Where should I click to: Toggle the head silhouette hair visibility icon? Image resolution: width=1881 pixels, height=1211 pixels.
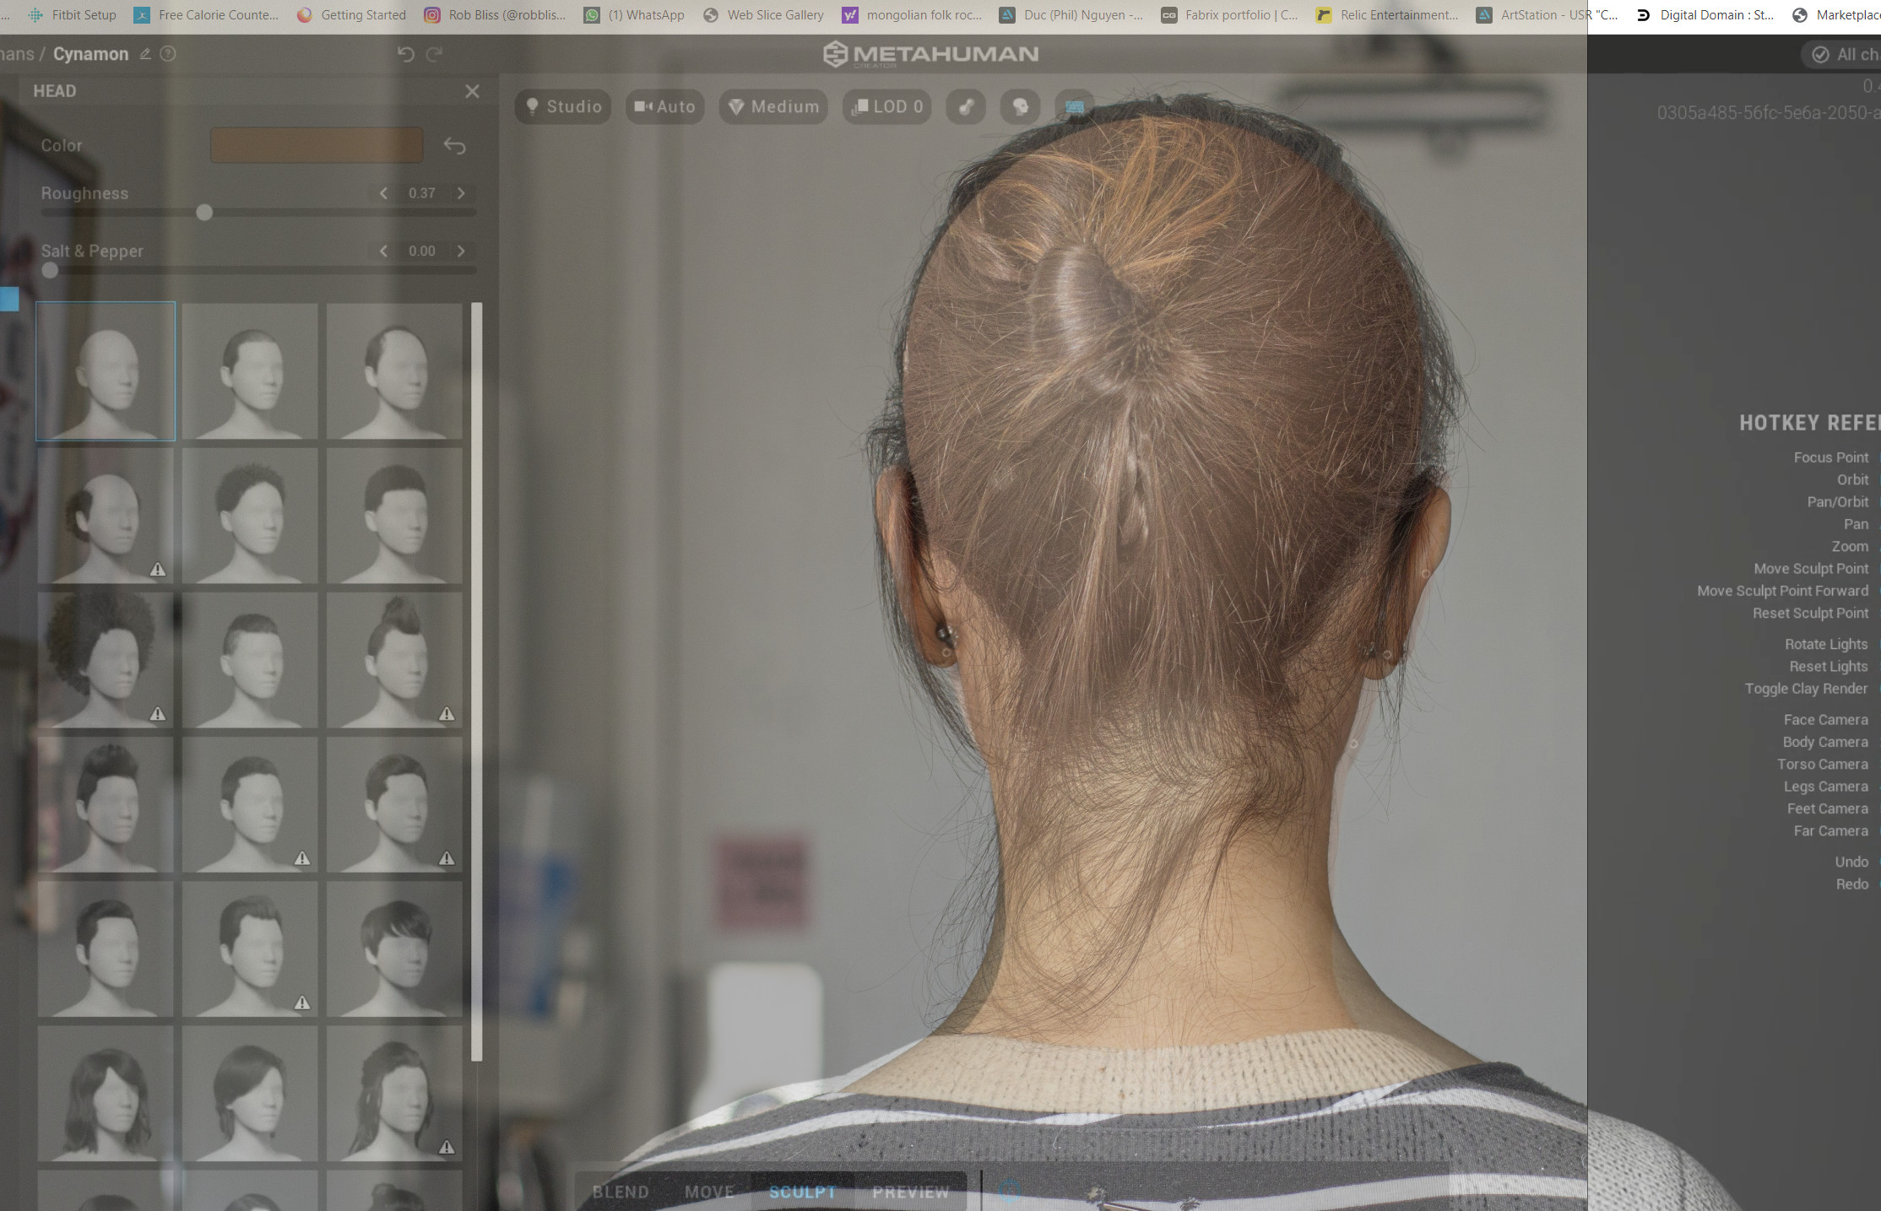pos(1020,106)
